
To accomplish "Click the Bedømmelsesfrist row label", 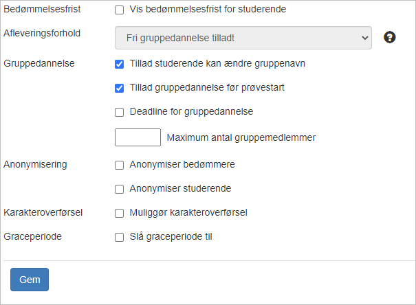I will [42, 9].
